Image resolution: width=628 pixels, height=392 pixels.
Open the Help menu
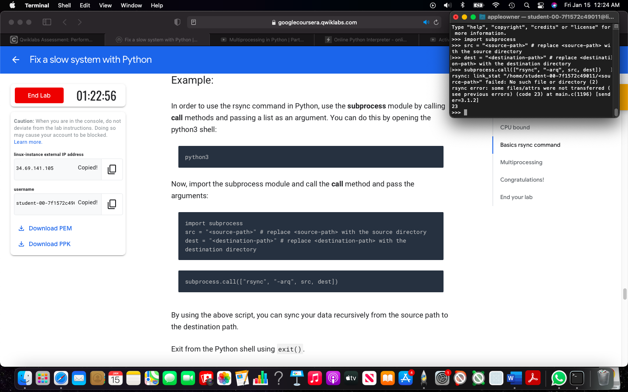click(157, 5)
